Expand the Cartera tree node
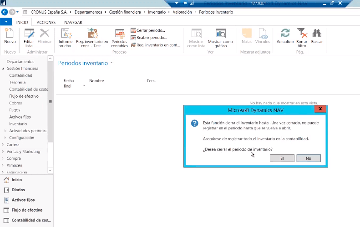This screenshot has width=360, height=227. 3,145
